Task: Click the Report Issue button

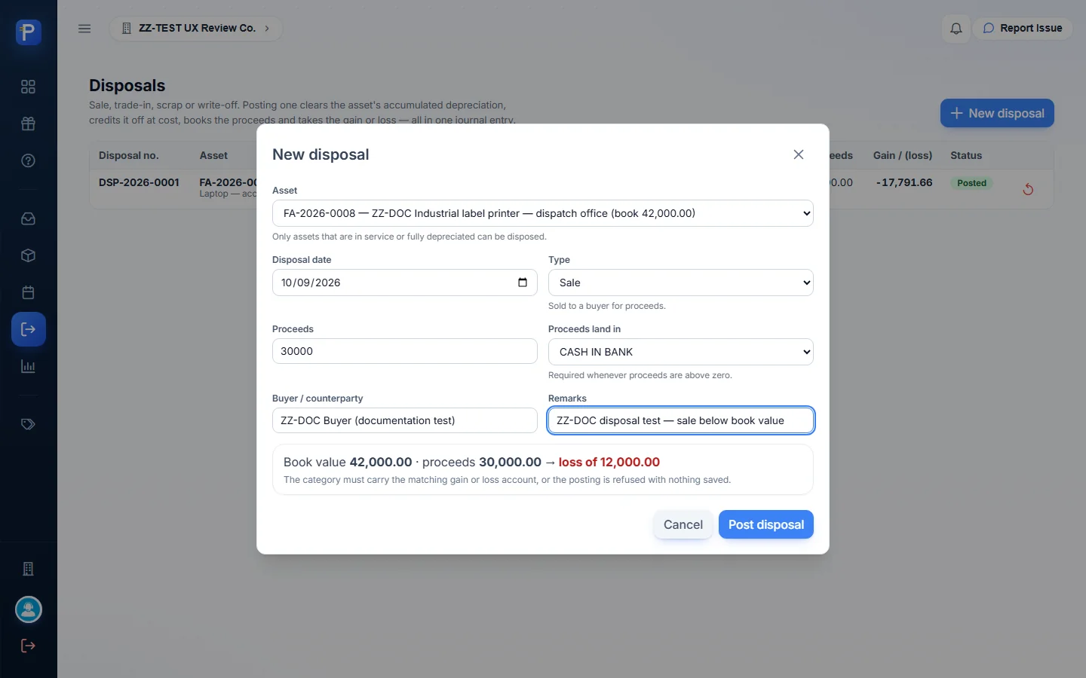Action: [x=1022, y=29]
